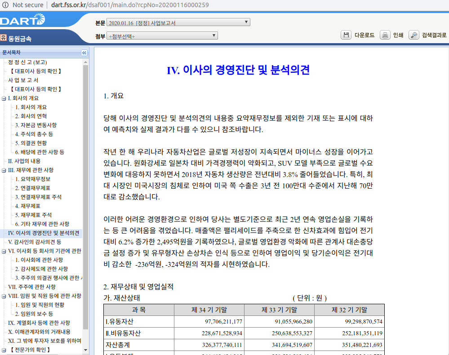This screenshot has width=449, height=355.
Task: Open 1. 회사의 개요 tree item
Action: pyautogui.click(x=31, y=107)
